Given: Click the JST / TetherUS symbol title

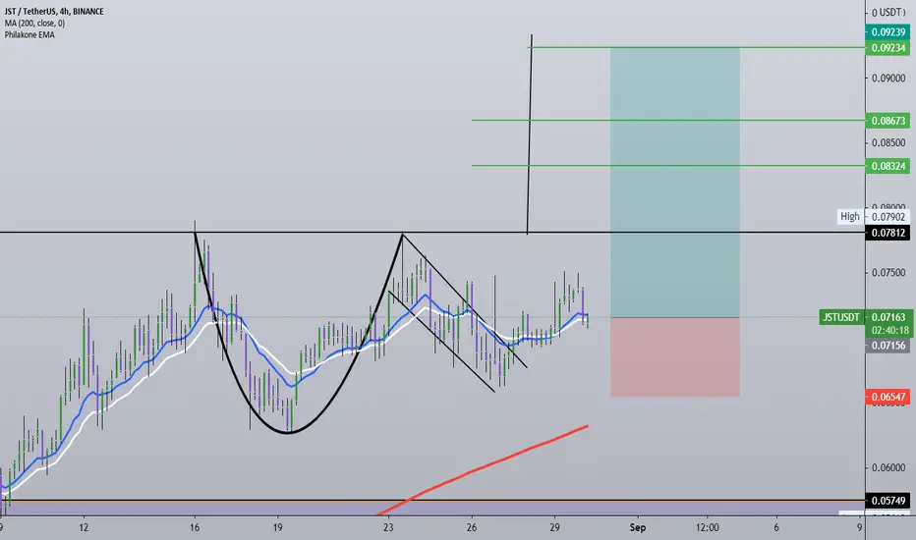Looking at the screenshot, I should click(54, 11).
